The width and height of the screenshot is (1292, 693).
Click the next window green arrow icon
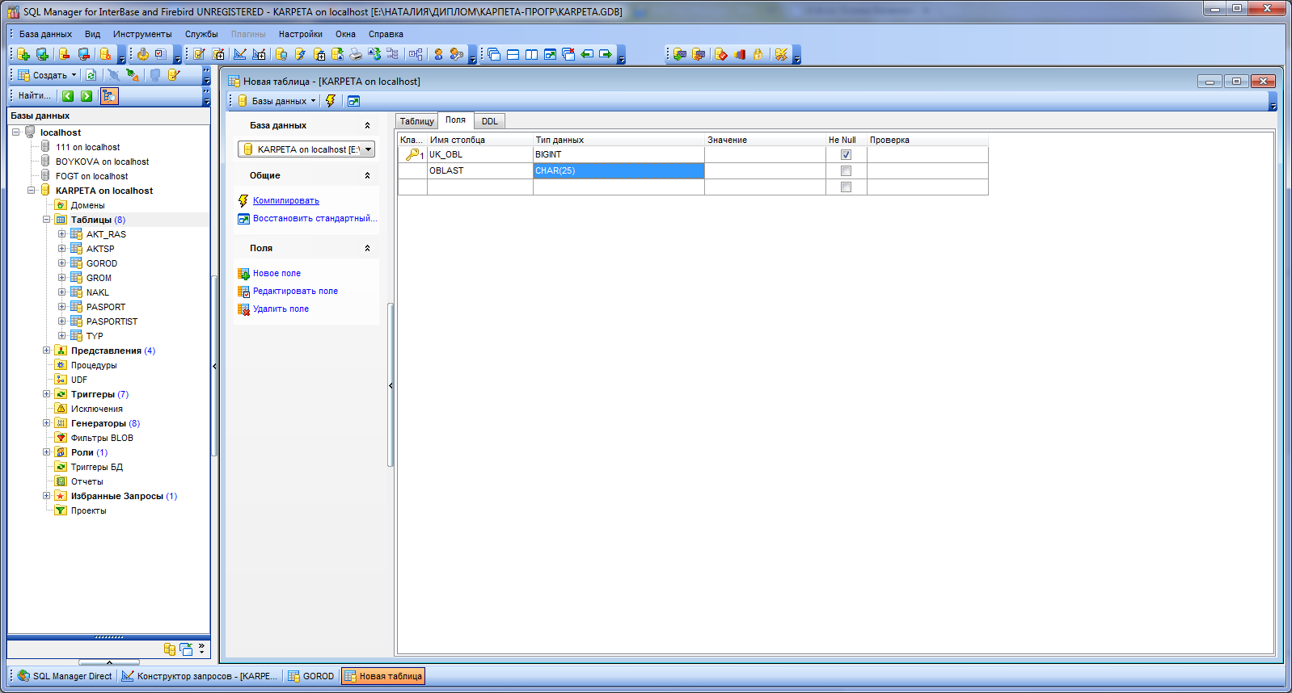605,54
